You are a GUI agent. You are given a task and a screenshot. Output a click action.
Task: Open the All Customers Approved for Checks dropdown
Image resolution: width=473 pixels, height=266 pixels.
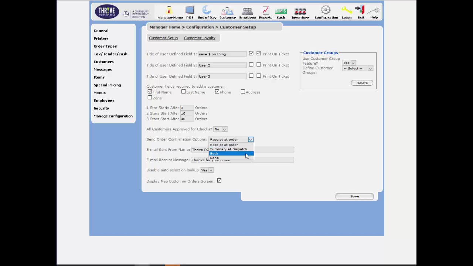click(x=221, y=129)
